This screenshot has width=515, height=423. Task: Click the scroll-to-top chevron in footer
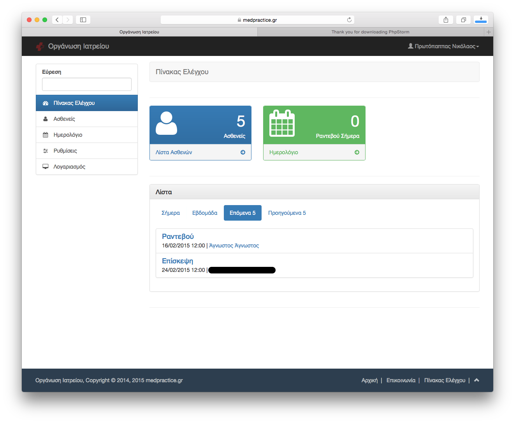point(476,380)
